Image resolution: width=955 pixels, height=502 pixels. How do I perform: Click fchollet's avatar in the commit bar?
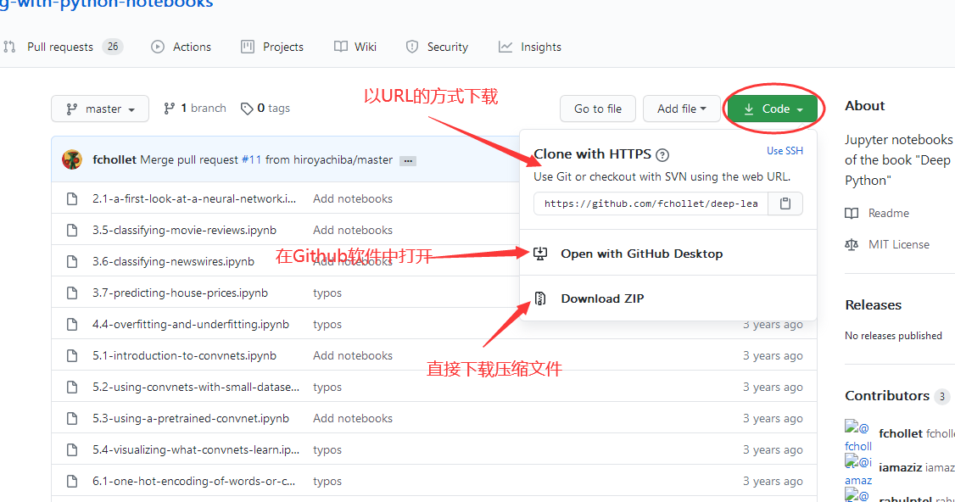[72, 159]
